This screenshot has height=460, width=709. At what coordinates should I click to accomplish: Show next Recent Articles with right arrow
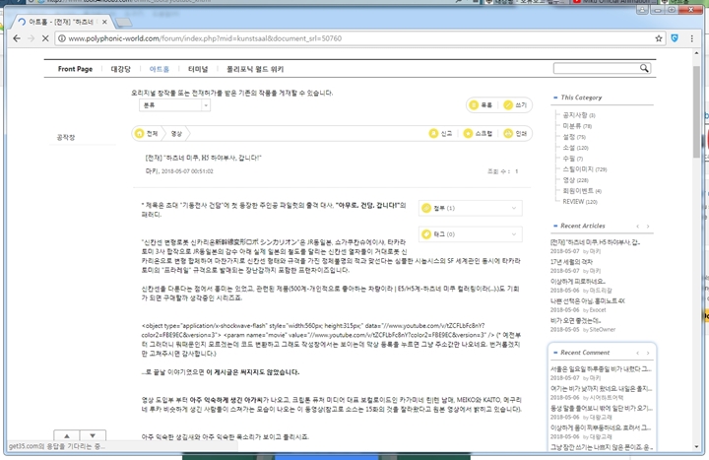pyautogui.click(x=648, y=227)
